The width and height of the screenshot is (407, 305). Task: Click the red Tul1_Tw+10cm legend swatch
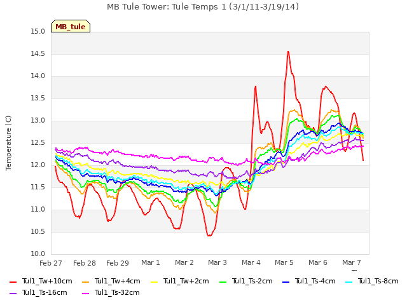(13, 282)
